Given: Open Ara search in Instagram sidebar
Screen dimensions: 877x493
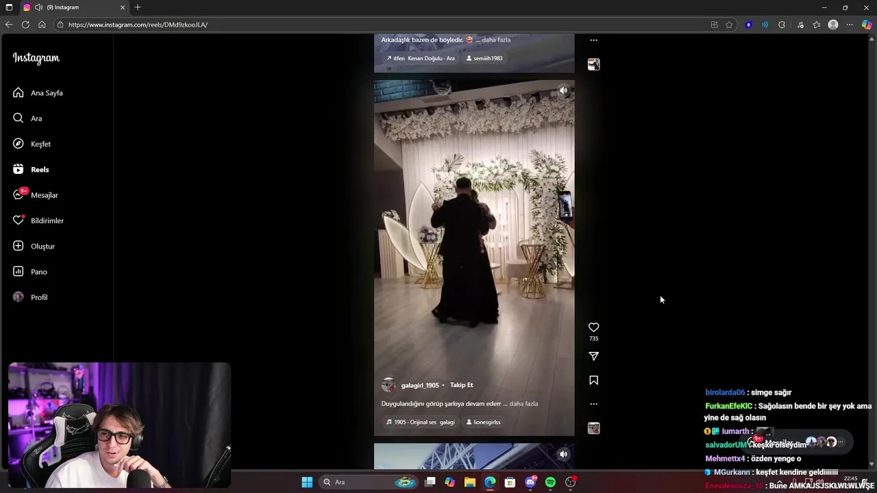Looking at the screenshot, I should pyautogui.click(x=27, y=118).
